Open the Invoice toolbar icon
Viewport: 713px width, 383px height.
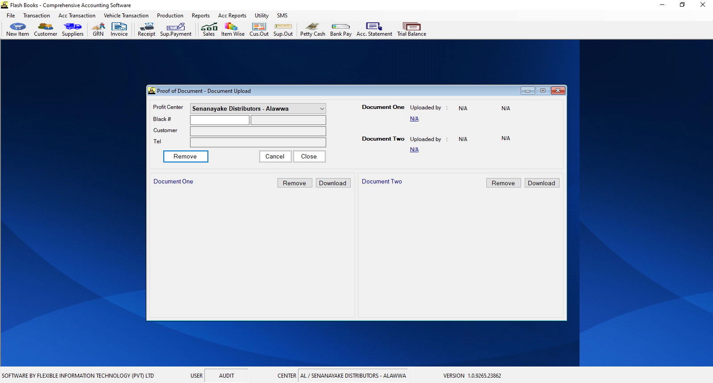[x=119, y=29]
